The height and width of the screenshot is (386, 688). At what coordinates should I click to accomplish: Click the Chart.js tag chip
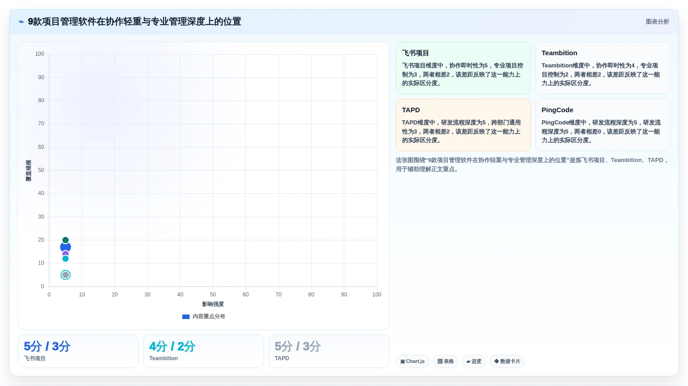click(x=413, y=362)
